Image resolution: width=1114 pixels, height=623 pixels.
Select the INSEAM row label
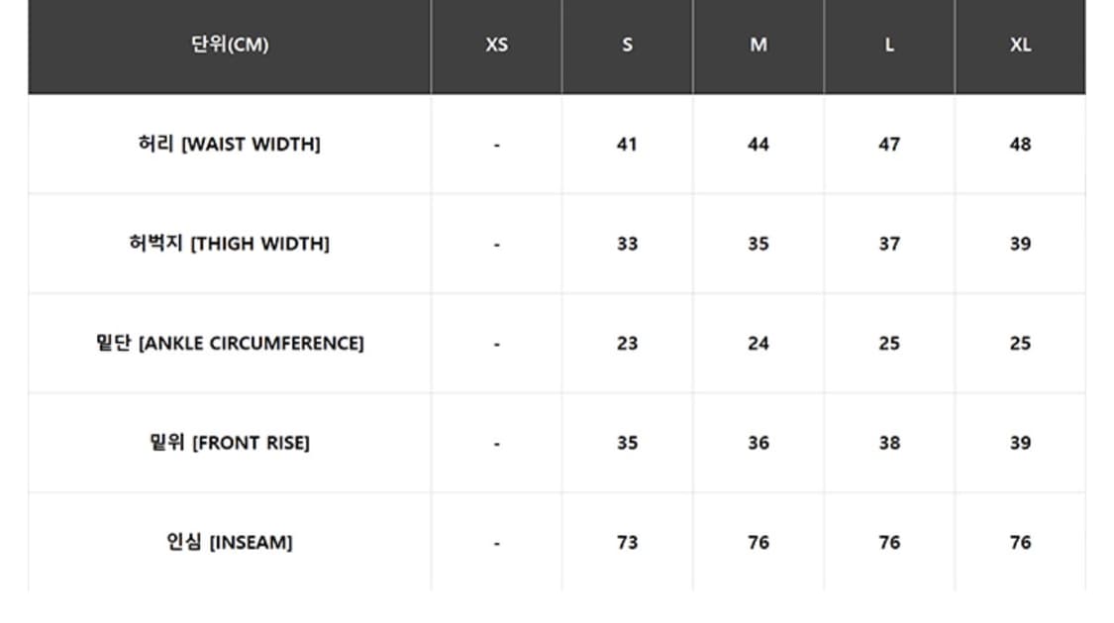[230, 543]
